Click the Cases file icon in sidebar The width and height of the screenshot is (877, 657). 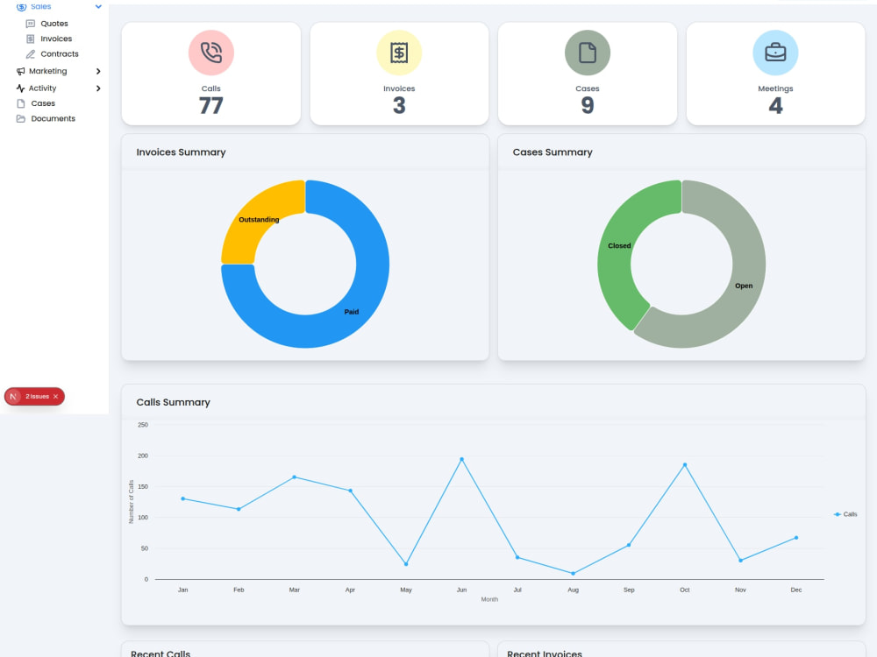[x=21, y=103]
